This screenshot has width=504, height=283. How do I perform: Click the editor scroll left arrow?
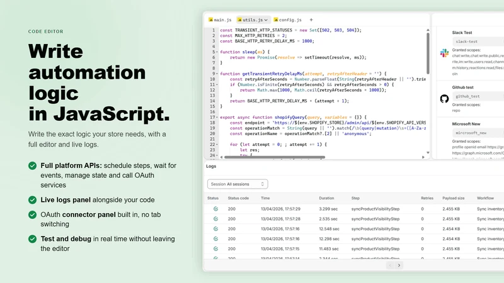[221, 157]
